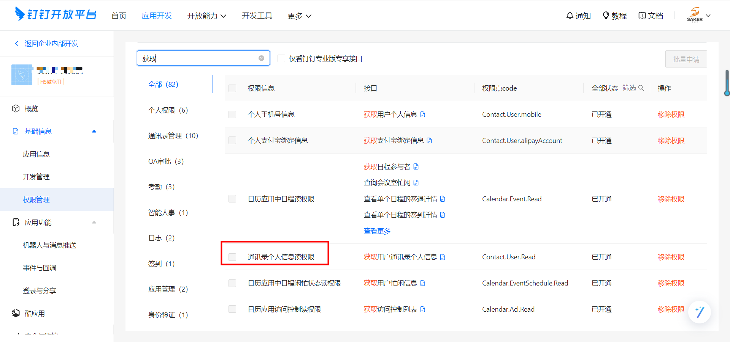Clear the search box with the x icon
730x342 pixels.
pos(261,58)
